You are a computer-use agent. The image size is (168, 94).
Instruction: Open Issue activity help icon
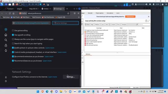click(x=146, y=21)
